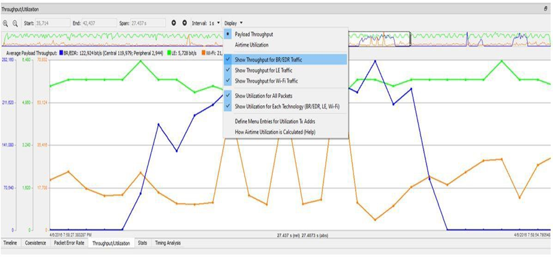Click the End value field

99,23
